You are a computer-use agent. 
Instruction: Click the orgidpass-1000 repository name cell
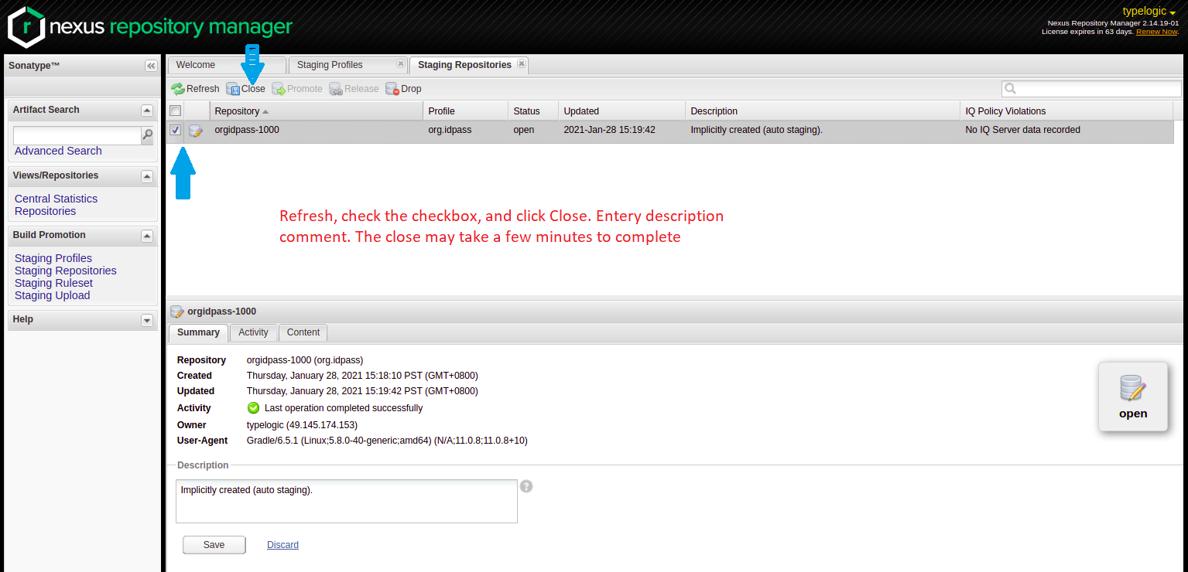[247, 130]
